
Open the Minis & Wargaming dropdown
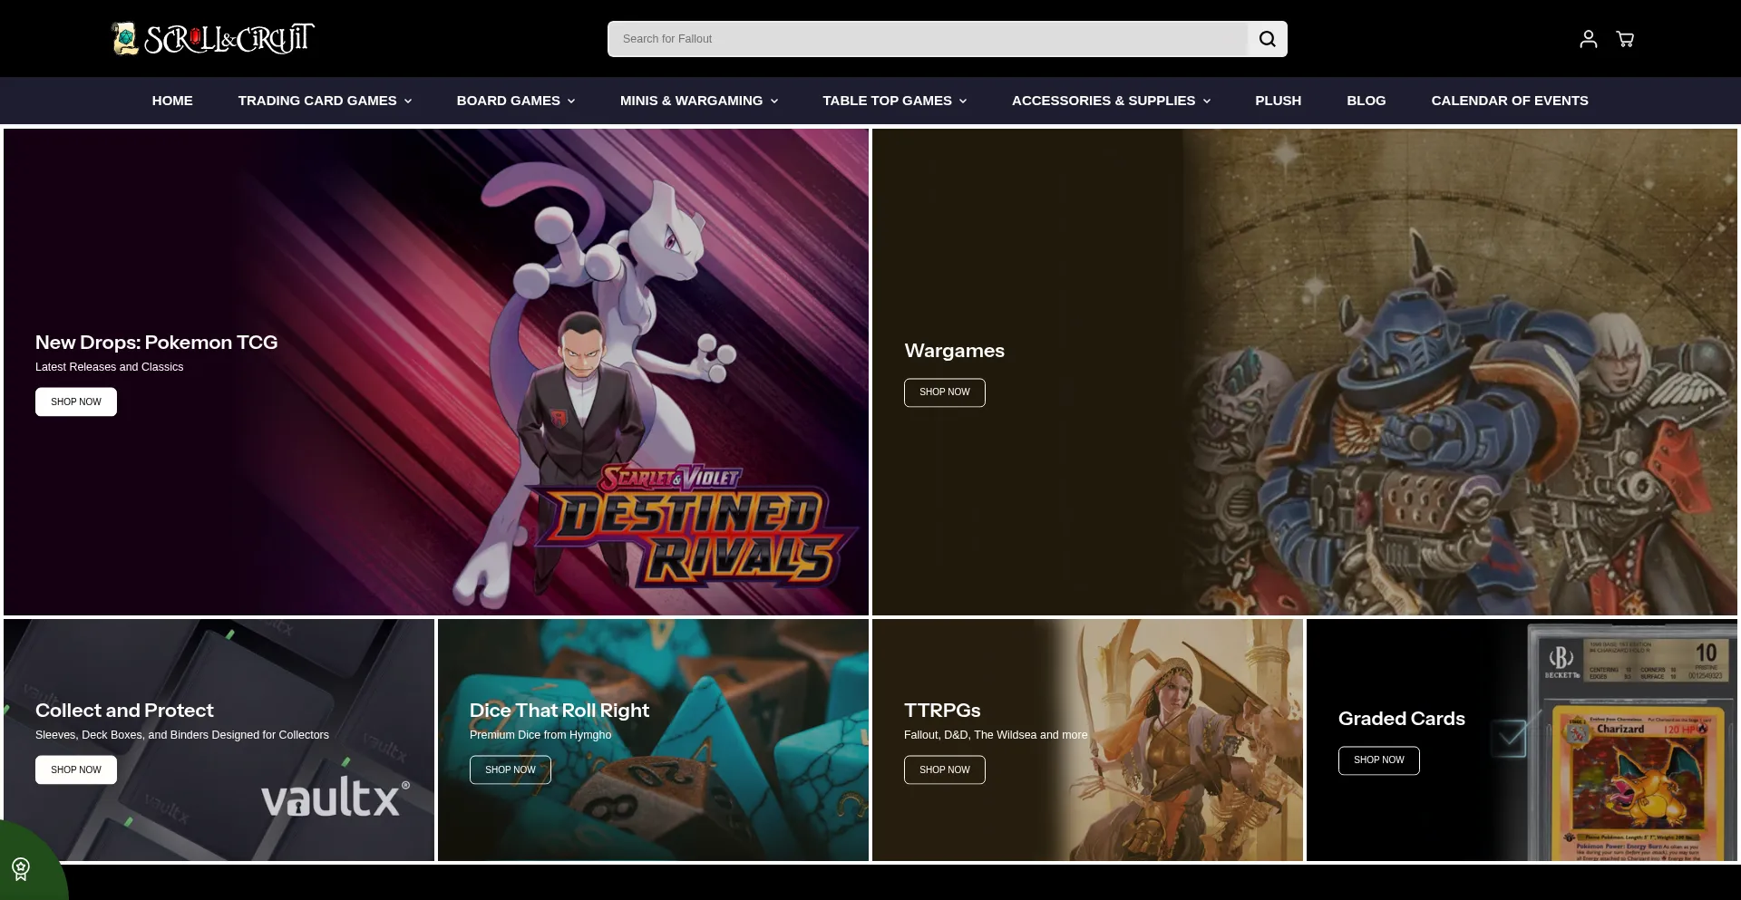click(x=698, y=101)
